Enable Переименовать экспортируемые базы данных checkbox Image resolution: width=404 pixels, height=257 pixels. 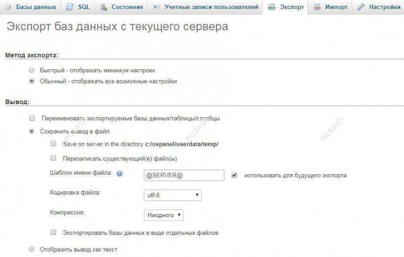(32, 118)
